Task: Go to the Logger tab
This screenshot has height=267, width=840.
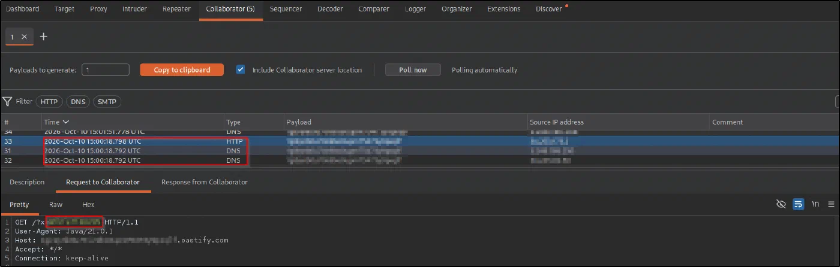Action: pos(415,9)
